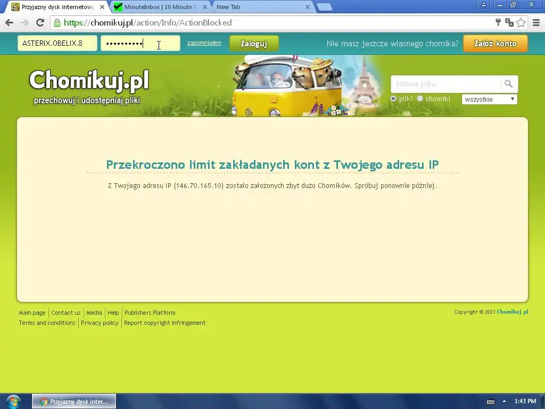Viewport: 545px width, 409px height.
Task: Open Terms and conditions link
Action: coord(47,323)
